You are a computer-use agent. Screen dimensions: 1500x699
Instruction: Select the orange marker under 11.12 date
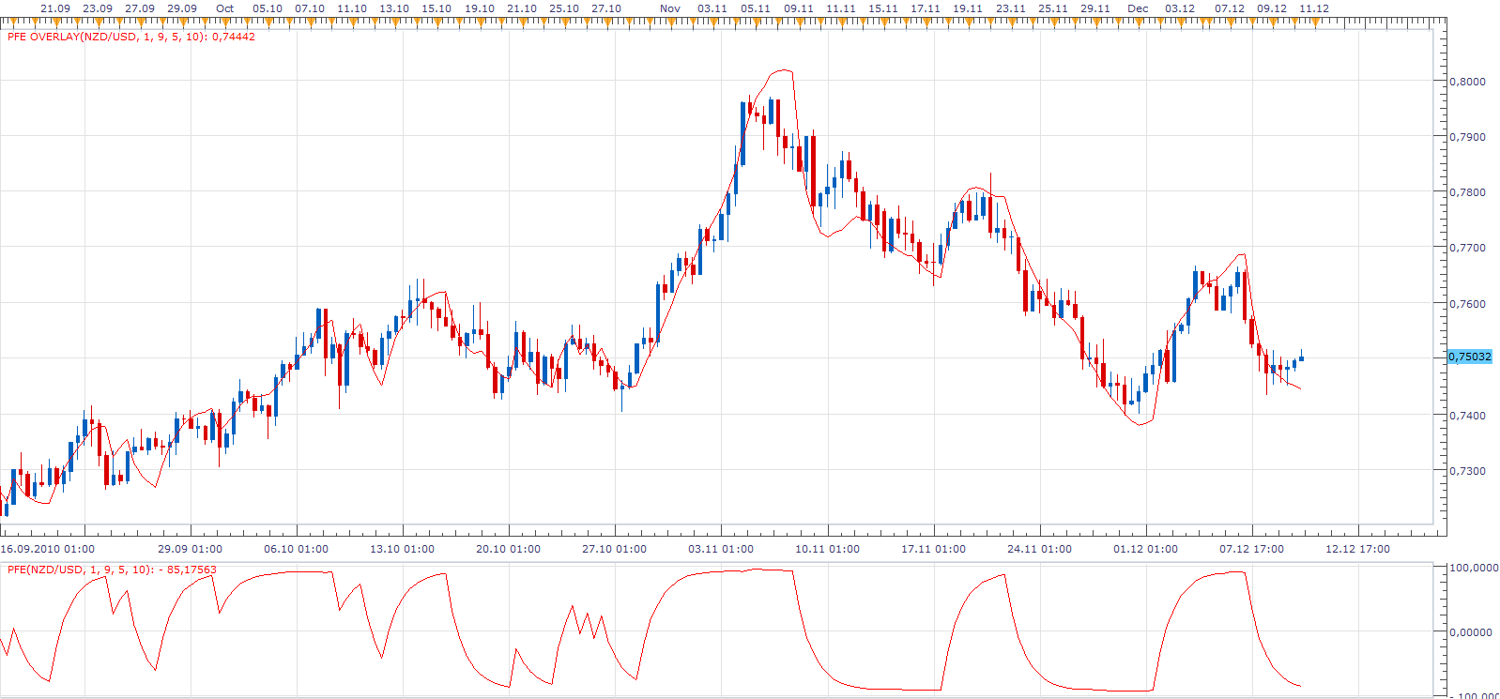[x=1314, y=21]
